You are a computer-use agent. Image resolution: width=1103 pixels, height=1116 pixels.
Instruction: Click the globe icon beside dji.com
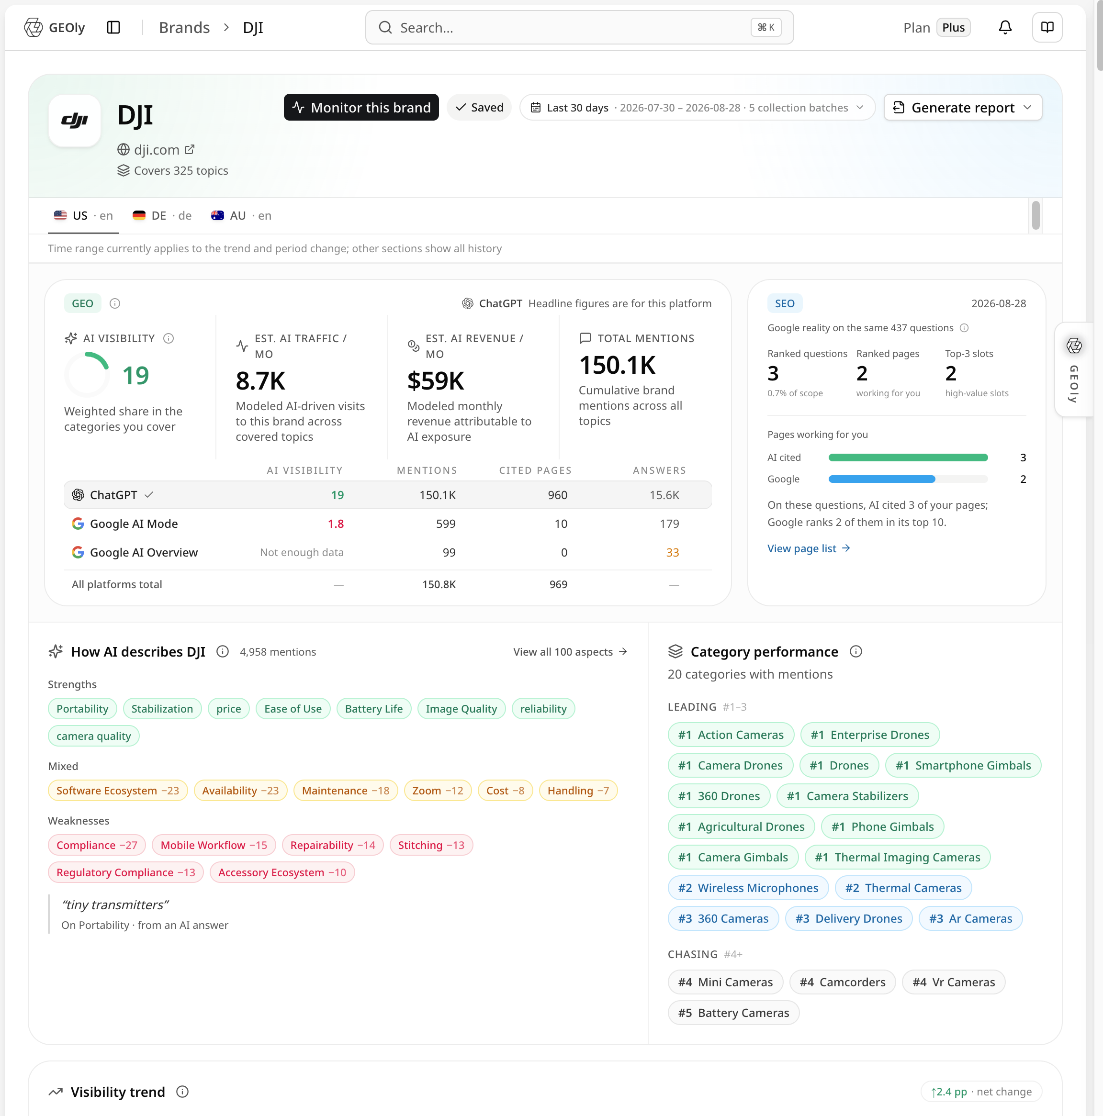123,150
